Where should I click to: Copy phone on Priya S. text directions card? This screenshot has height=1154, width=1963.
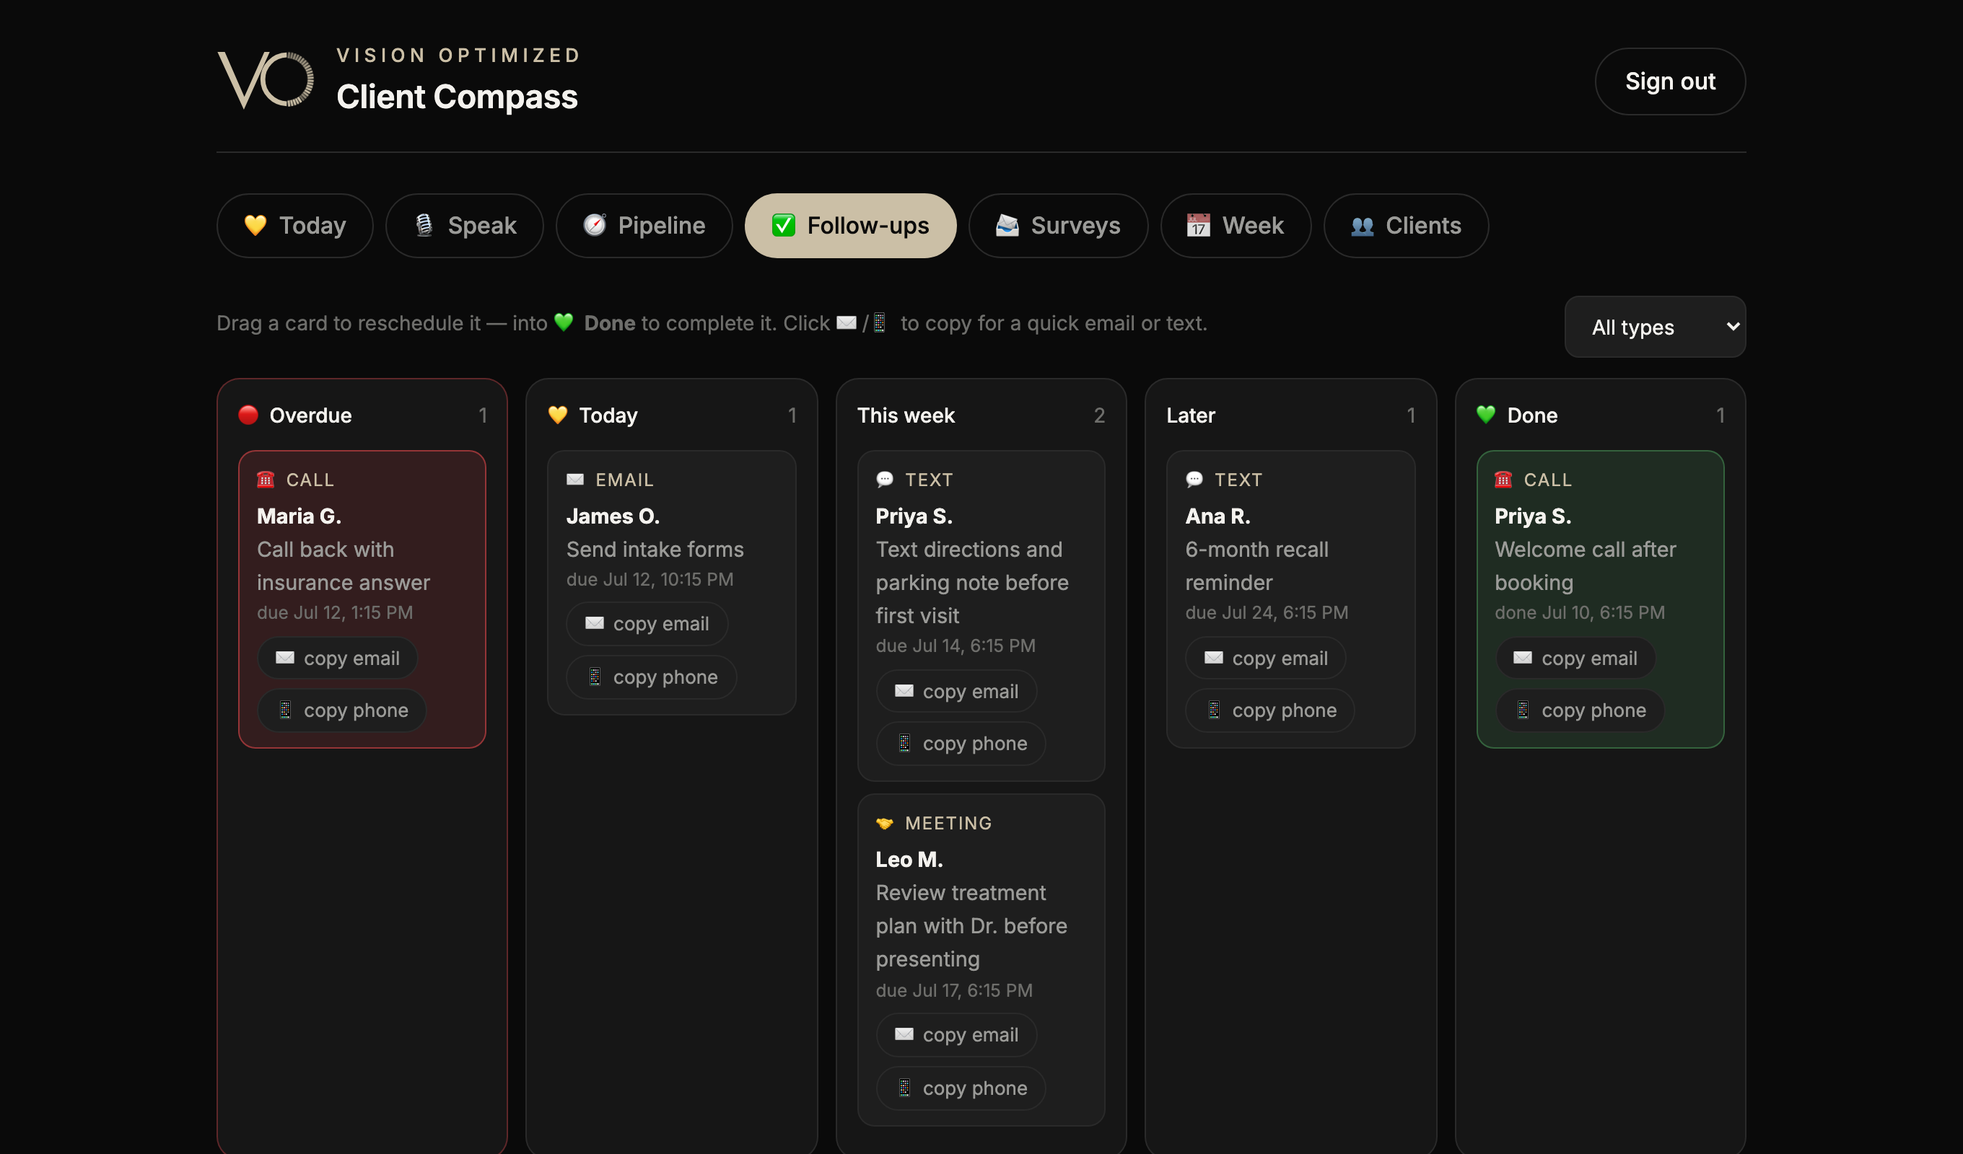coord(961,744)
